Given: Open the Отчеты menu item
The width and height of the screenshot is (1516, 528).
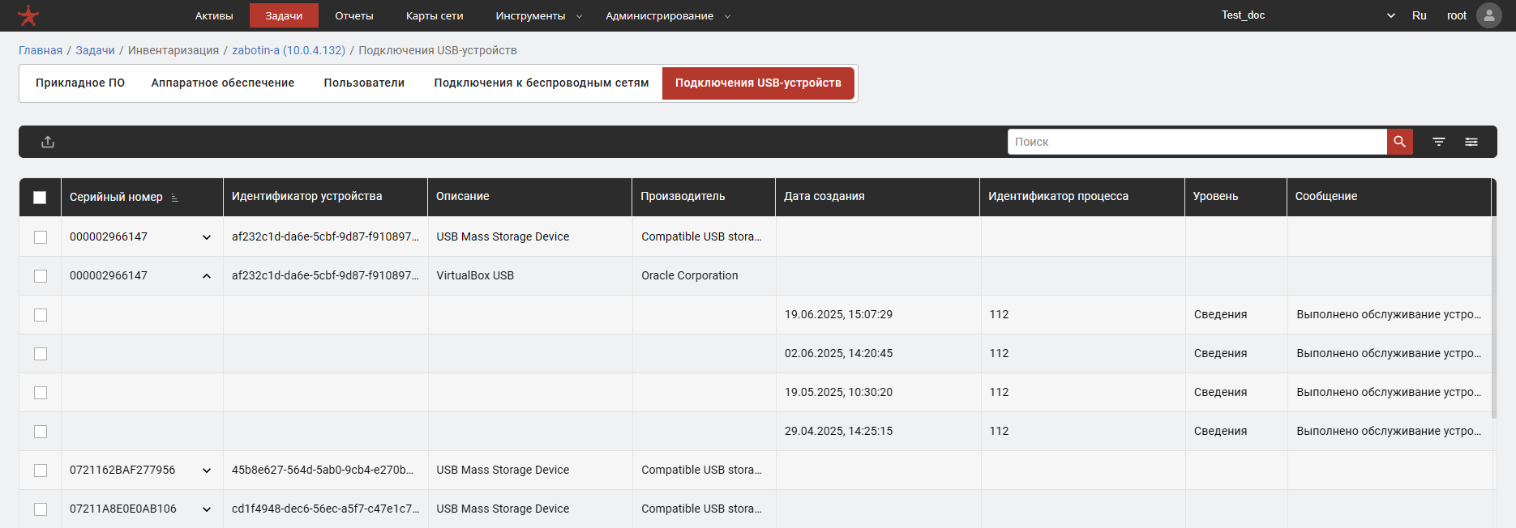Looking at the screenshot, I should click(x=354, y=15).
